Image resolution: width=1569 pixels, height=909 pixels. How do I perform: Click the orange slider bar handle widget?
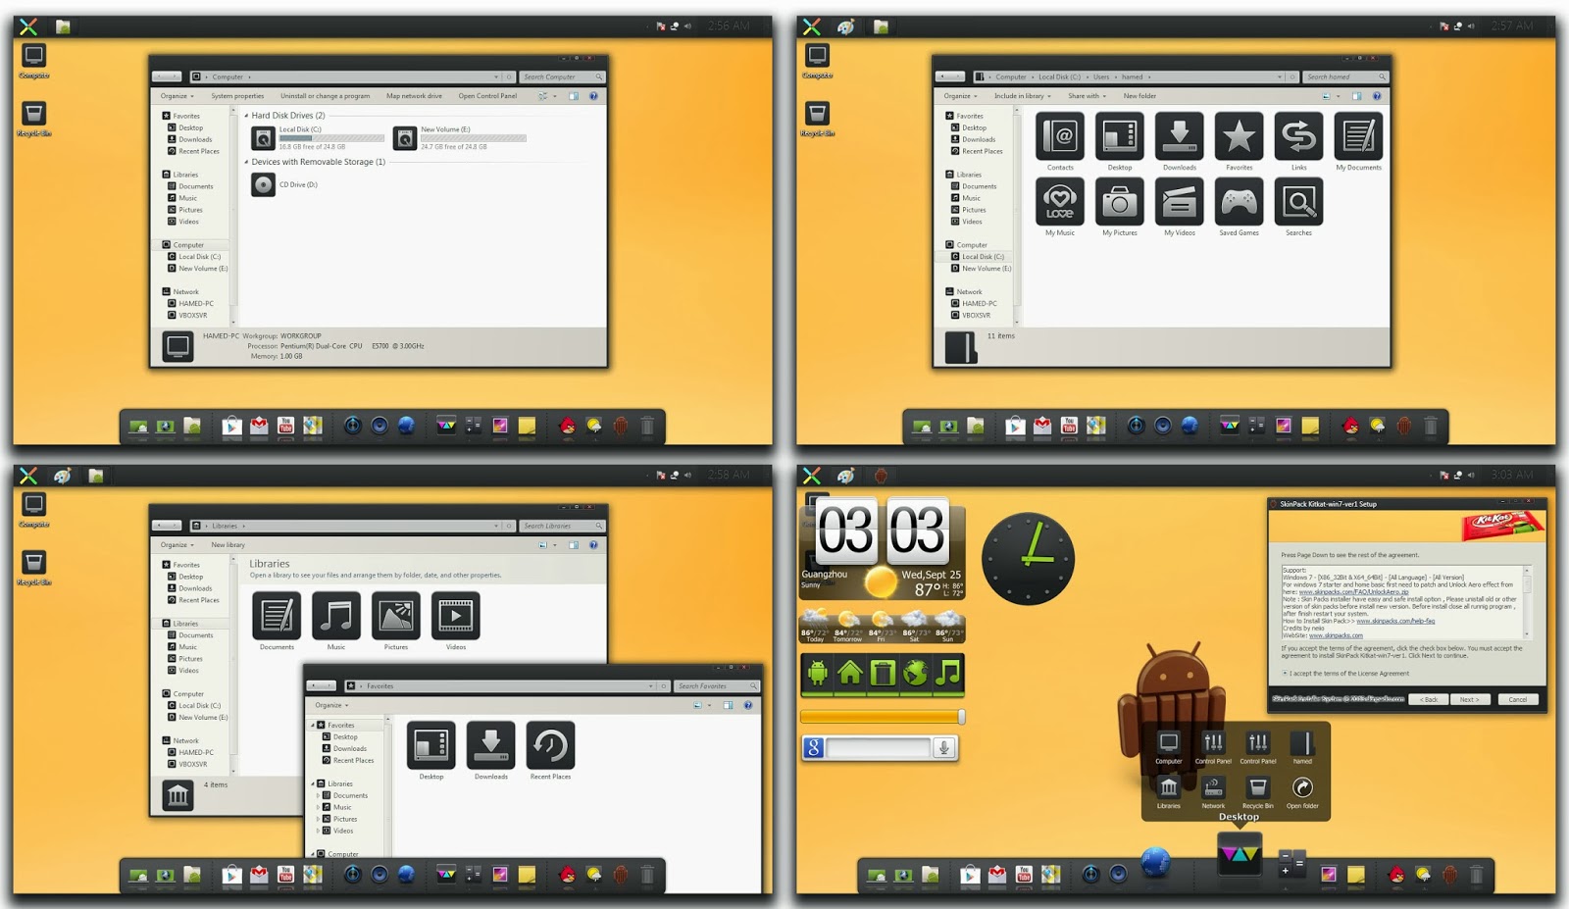961,717
